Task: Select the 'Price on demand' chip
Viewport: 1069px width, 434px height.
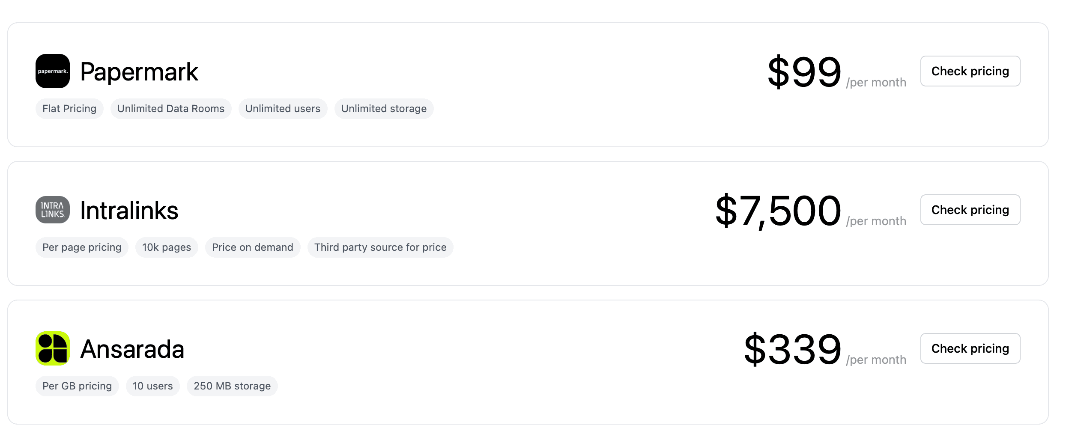Action: [x=253, y=247]
